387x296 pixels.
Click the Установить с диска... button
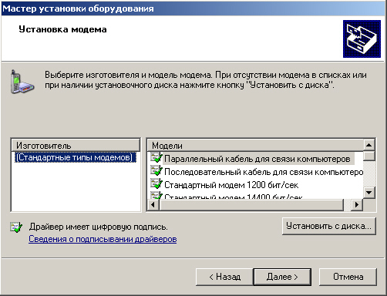pyautogui.click(x=329, y=226)
